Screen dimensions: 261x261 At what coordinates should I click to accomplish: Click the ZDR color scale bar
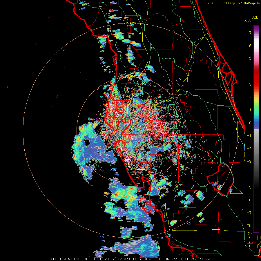click(x=256, y=129)
